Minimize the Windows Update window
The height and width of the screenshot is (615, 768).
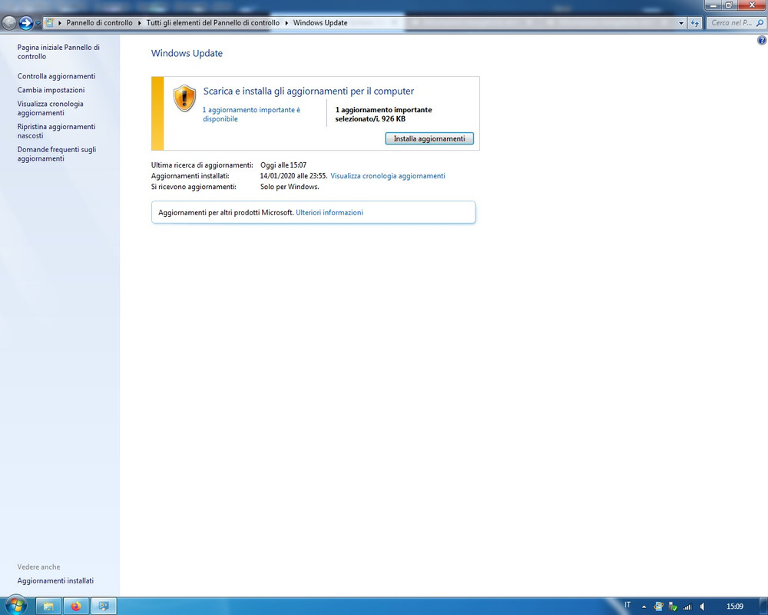click(713, 5)
